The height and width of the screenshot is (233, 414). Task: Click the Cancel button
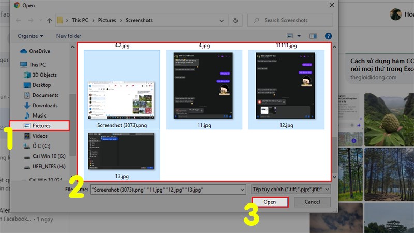(312, 202)
